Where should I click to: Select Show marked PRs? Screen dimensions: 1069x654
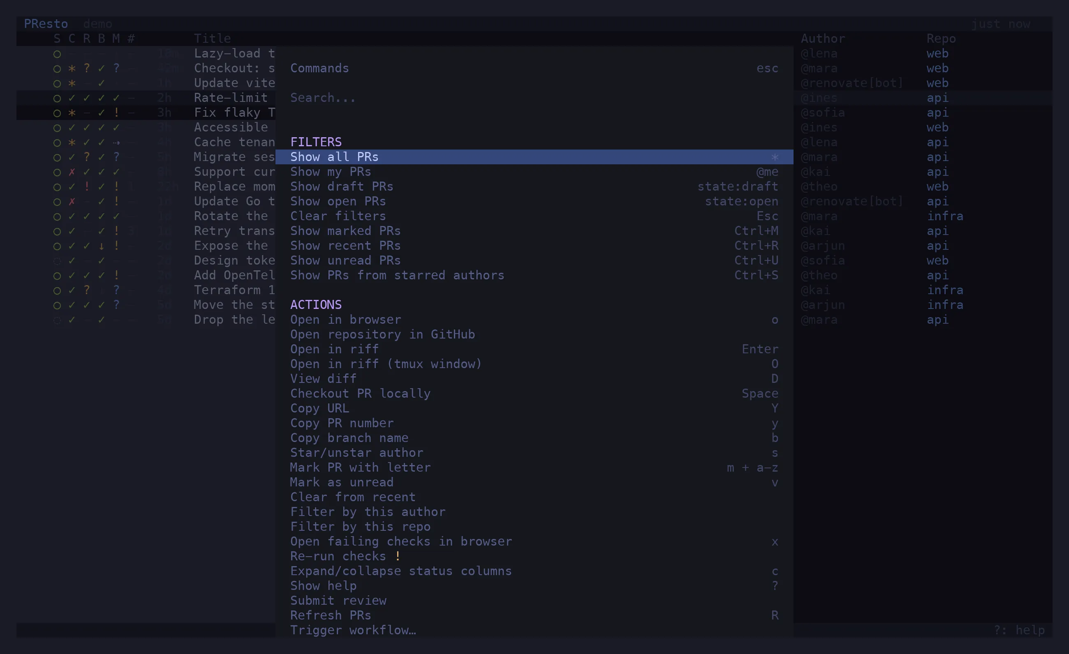tap(534, 230)
